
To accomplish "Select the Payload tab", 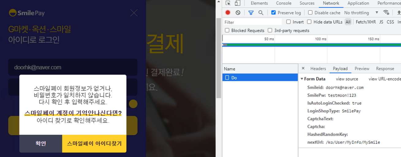I will pyautogui.click(x=340, y=68).
